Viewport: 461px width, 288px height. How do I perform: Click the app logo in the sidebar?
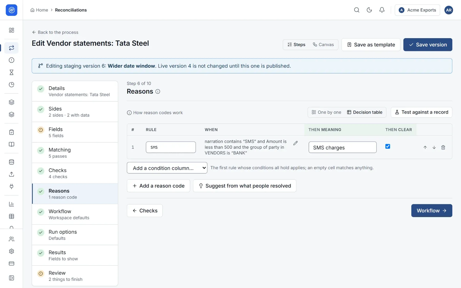click(12, 10)
